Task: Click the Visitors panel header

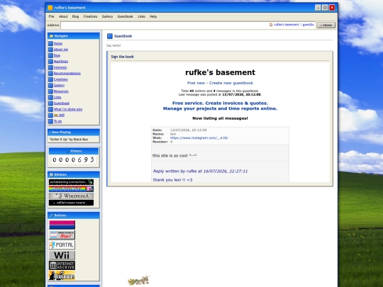Action: point(74,152)
